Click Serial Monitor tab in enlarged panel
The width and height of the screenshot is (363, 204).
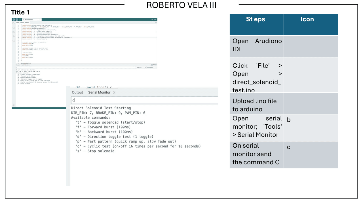[x=99, y=92]
